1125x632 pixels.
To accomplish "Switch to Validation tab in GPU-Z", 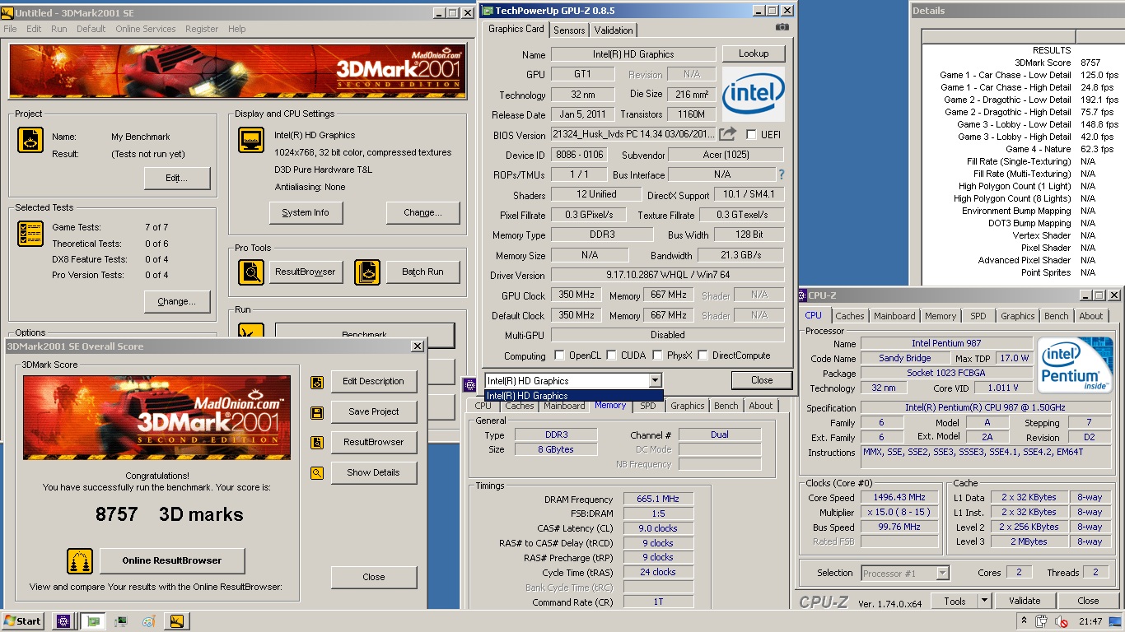I will tap(614, 30).
